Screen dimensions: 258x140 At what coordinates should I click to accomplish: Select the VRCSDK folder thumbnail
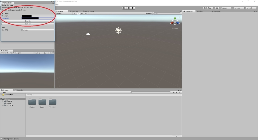52,102
